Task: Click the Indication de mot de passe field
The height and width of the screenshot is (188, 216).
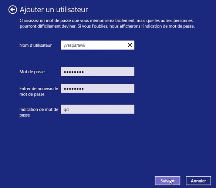Action: pos(98,109)
